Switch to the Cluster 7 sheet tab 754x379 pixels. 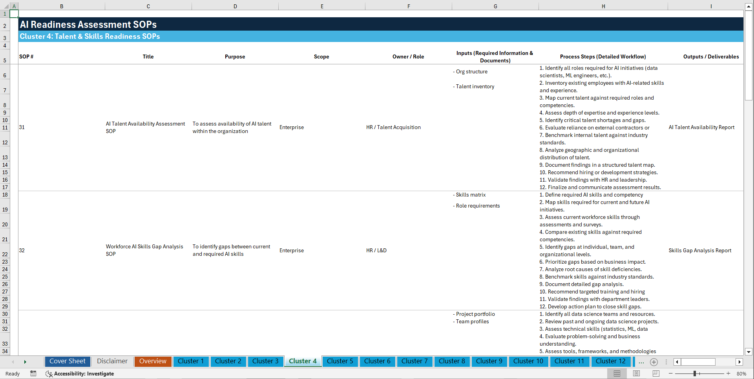414,361
